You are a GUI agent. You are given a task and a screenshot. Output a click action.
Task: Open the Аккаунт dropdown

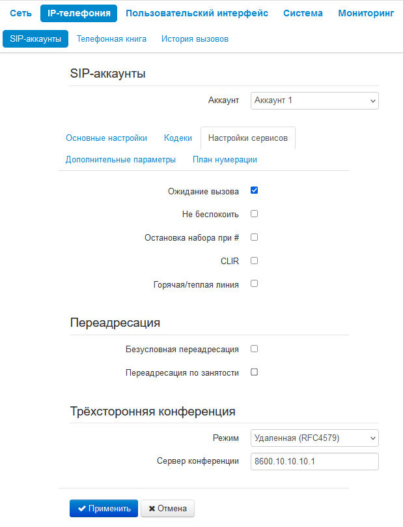pyautogui.click(x=314, y=100)
